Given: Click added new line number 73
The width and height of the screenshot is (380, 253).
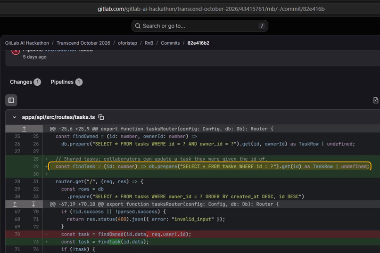Looking at the screenshot, I should tap(36, 242).
